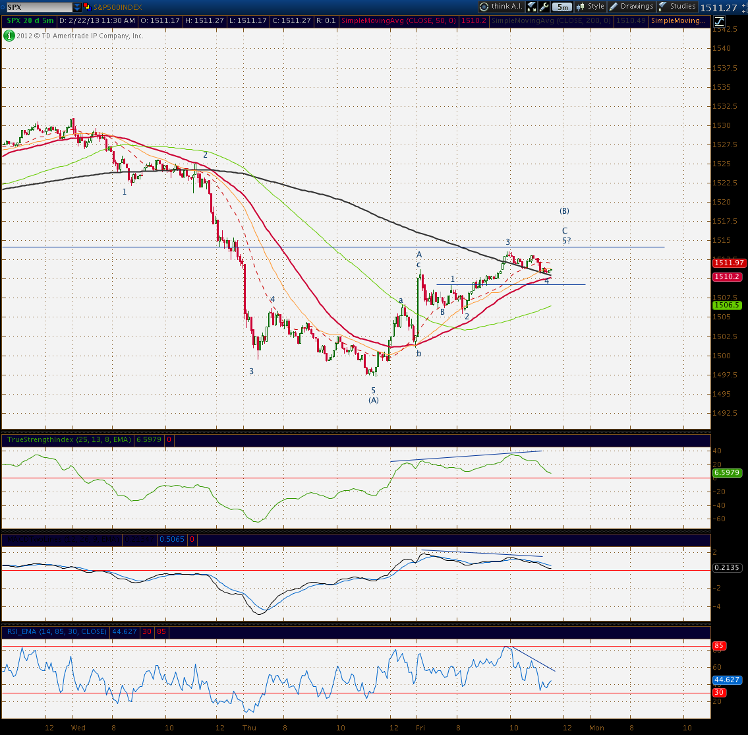Click the colored symbol link squares icon
This screenshot has width=748, height=735.
87,7
